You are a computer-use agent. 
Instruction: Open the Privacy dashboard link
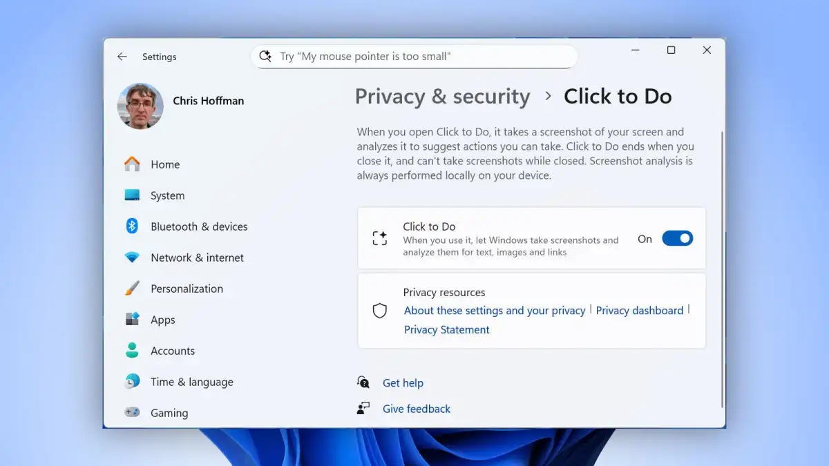639,311
